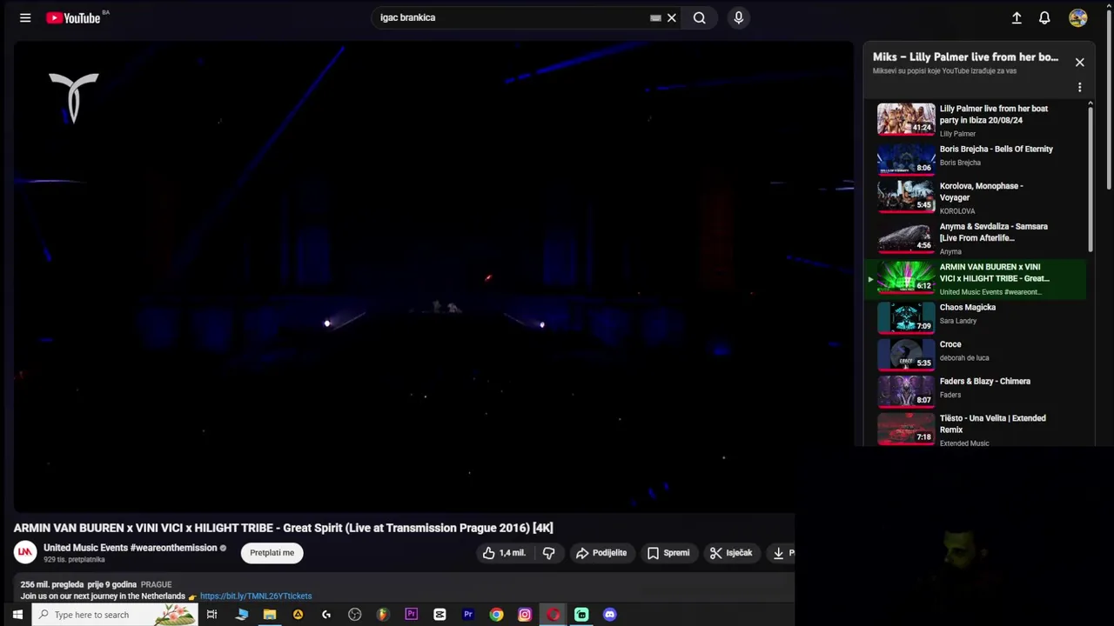Viewport: 1114px width, 626px height.
Task: Click the playlist panel scrollbar
Action: tap(1090, 178)
